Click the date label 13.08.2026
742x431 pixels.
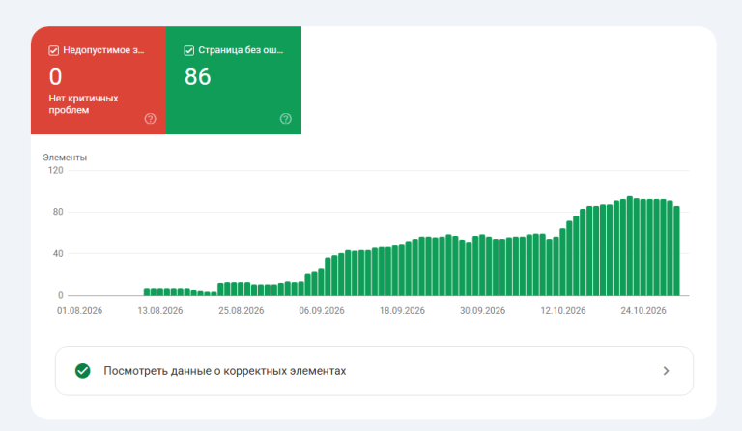160,311
